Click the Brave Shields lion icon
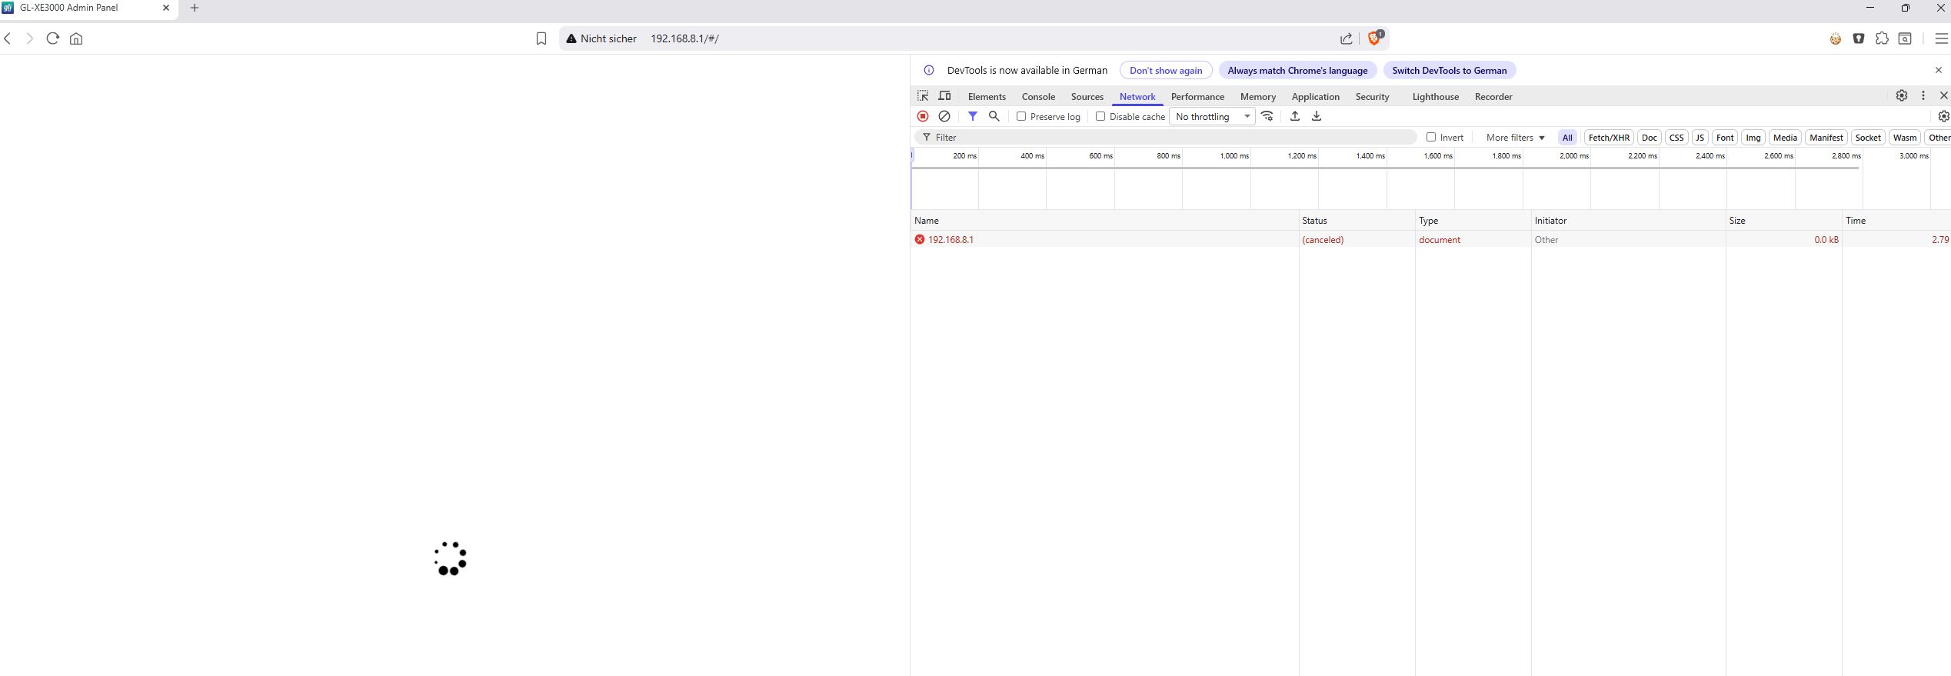Image resolution: width=1951 pixels, height=676 pixels. coord(1373,38)
